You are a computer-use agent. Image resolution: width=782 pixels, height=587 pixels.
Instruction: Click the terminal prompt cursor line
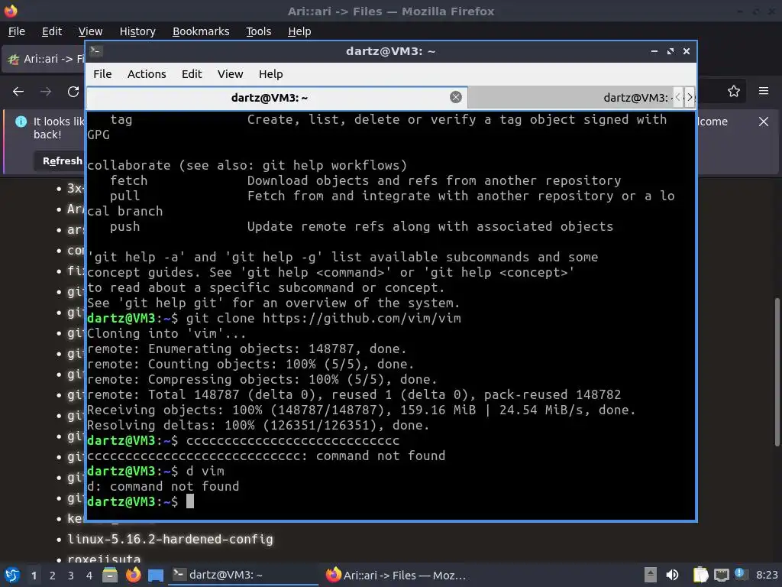(141, 501)
